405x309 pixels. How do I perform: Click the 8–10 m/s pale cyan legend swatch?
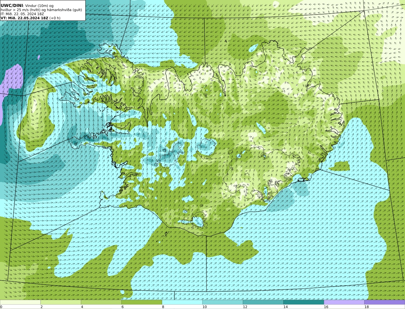click(x=182, y=302)
